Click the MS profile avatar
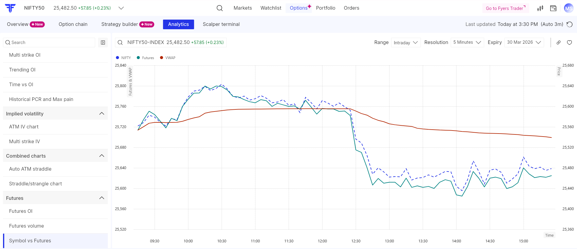Image resolution: width=577 pixels, height=249 pixels. pos(569,8)
